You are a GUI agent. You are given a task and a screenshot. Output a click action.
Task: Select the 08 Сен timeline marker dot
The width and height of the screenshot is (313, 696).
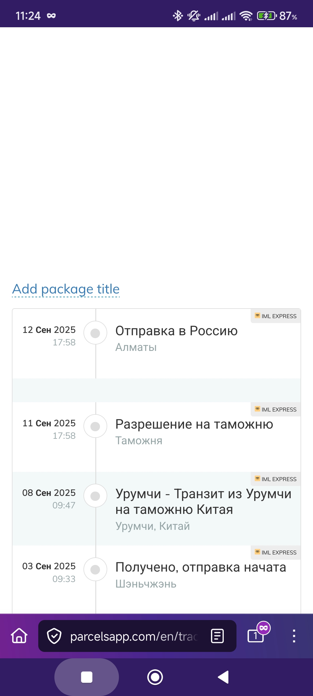click(95, 496)
